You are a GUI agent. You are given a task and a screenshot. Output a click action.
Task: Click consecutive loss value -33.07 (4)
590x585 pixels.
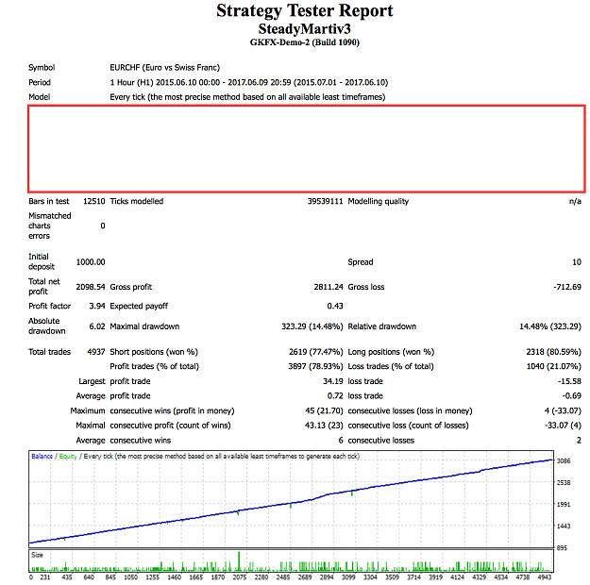click(x=563, y=426)
